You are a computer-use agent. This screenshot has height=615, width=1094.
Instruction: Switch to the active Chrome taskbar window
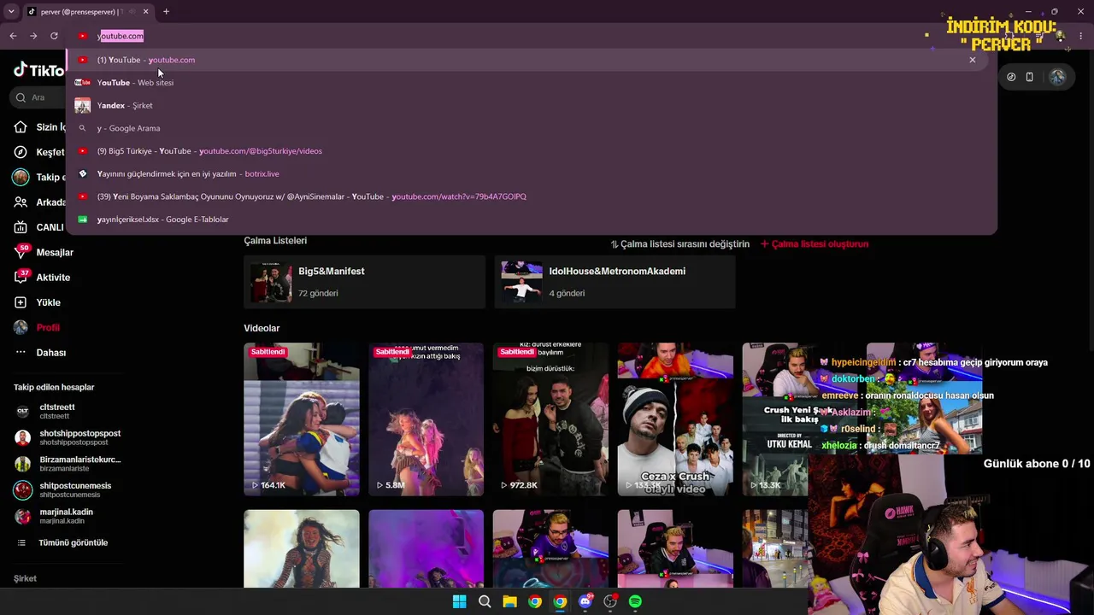point(560,601)
